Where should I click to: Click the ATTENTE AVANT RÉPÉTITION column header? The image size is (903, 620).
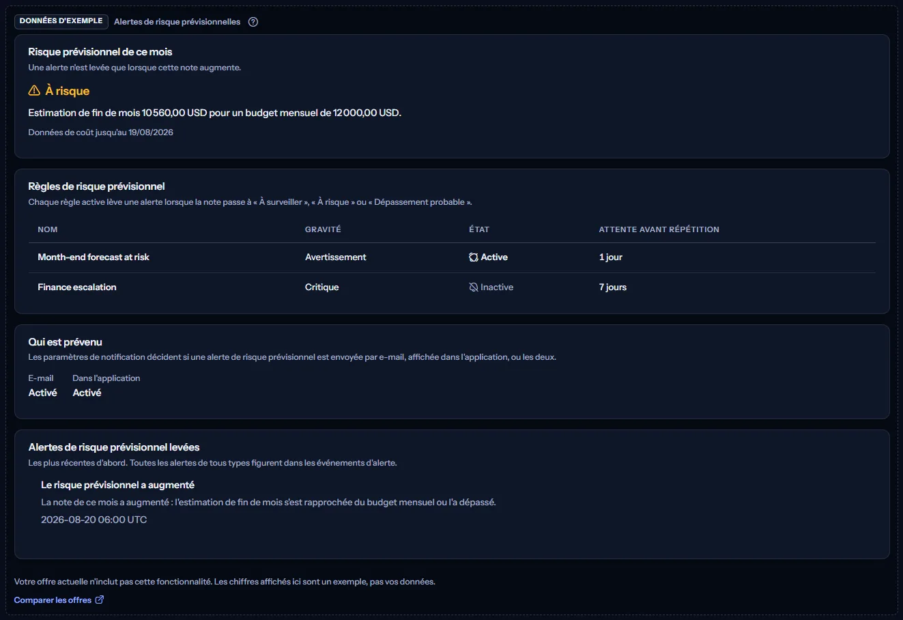[x=659, y=229]
